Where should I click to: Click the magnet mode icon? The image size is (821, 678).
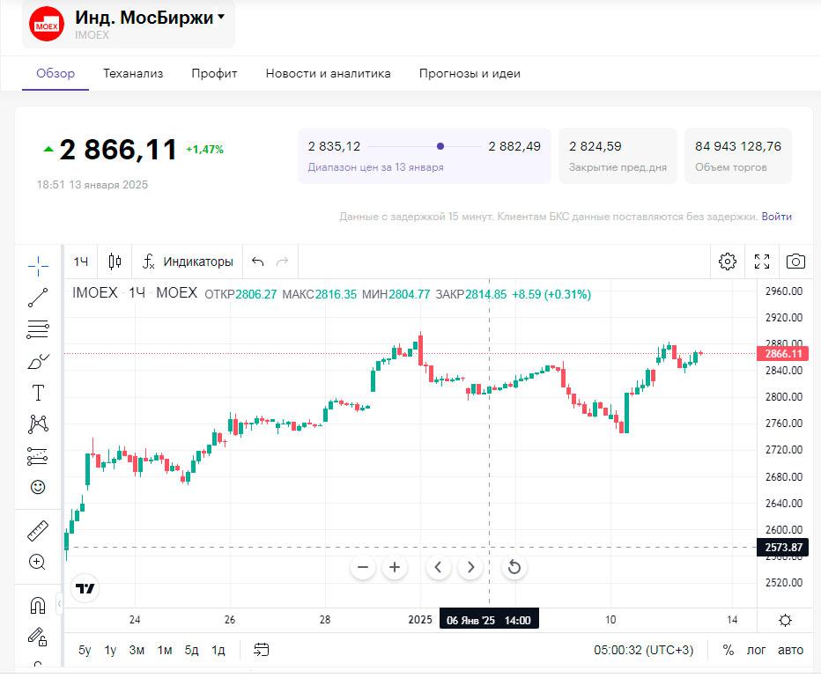point(38,605)
